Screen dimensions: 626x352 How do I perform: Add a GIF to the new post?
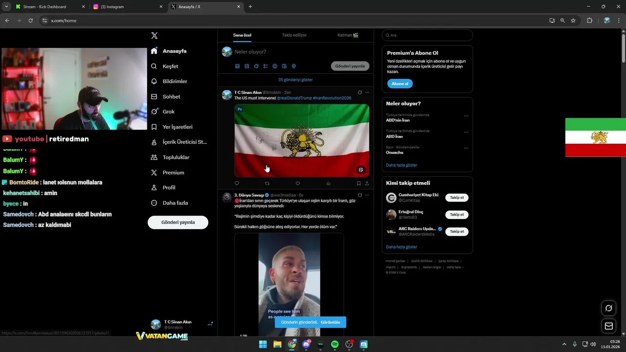click(247, 66)
